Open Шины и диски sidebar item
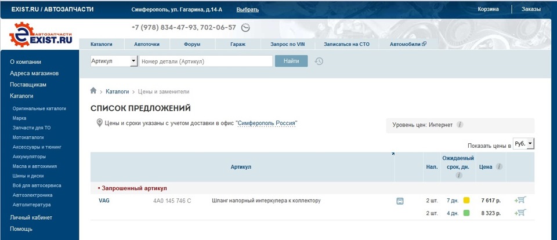 28,176
